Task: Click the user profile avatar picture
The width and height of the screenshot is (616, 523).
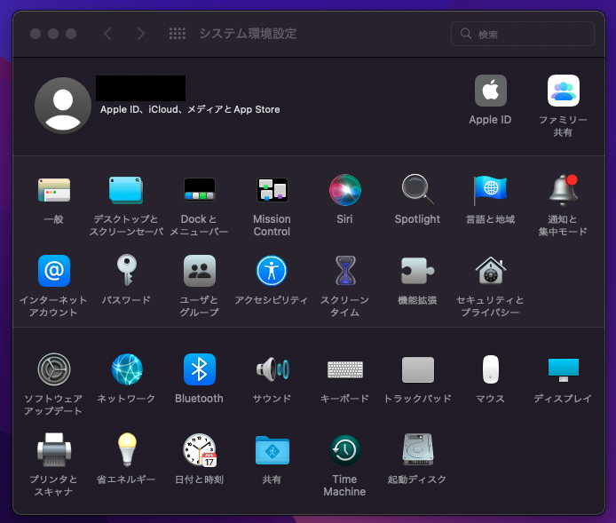Action: [63, 106]
